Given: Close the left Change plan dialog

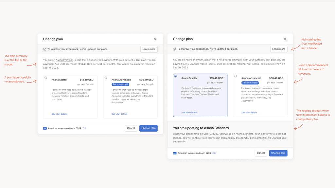Looking at the screenshot, I should coord(155,39).
